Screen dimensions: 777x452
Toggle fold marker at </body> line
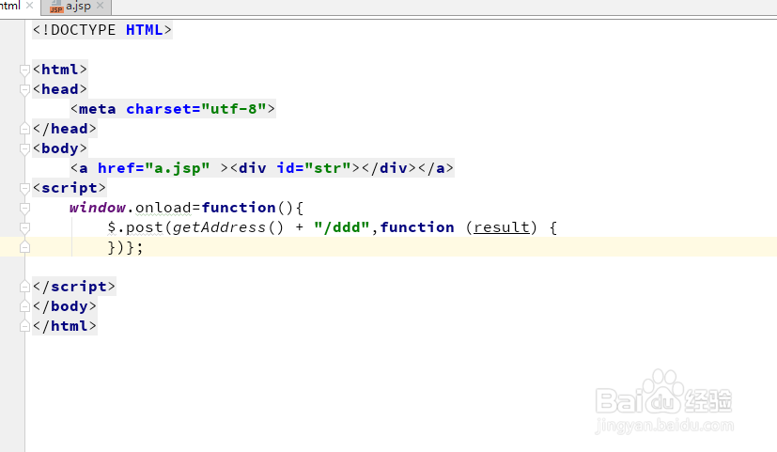(24, 306)
